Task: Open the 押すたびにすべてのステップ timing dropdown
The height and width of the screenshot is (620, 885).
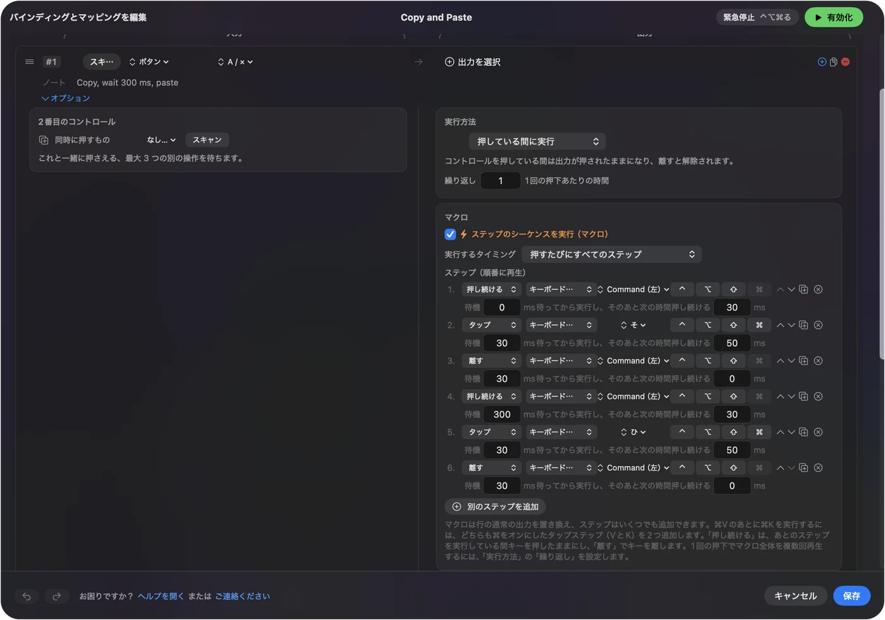Action: [612, 255]
